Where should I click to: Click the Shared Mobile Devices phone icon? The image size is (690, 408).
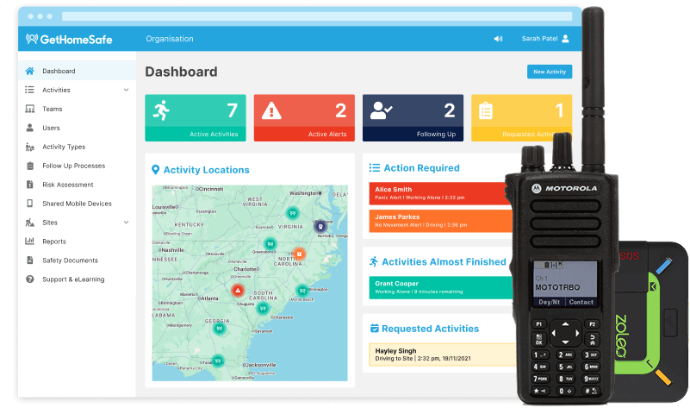pos(30,204)
